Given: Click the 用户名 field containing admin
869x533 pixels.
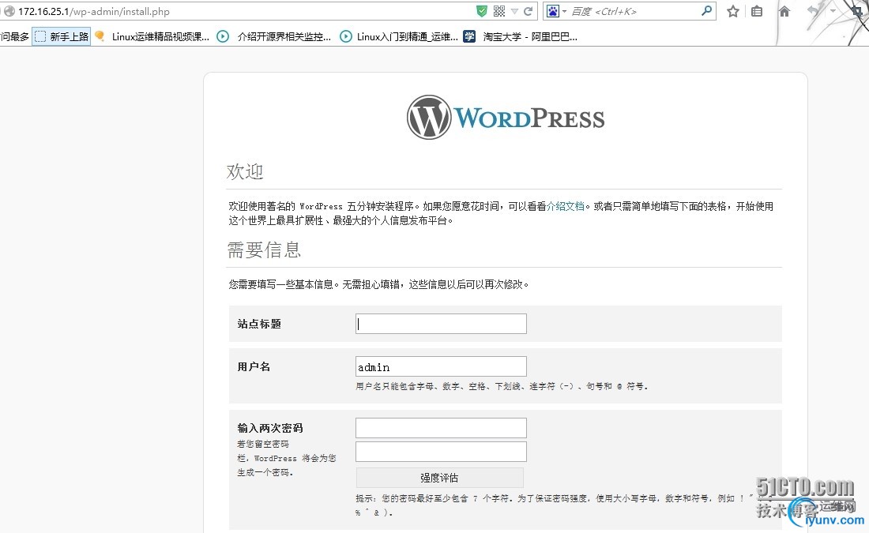Looking at the screenshot, I should click(x=441, y=367).
